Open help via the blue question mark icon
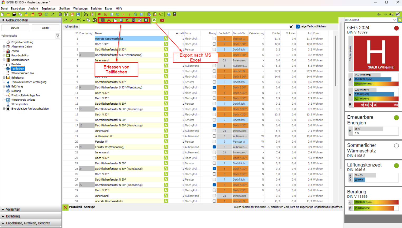 tap(169, 14)
